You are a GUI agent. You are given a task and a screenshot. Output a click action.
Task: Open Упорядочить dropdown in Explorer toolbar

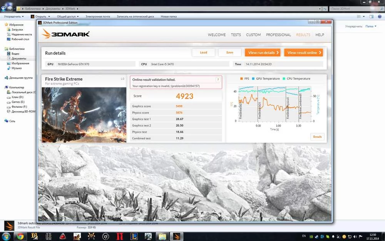tap(14, 17)
